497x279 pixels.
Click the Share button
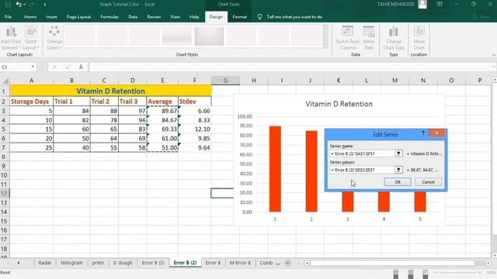coord(481,17)
